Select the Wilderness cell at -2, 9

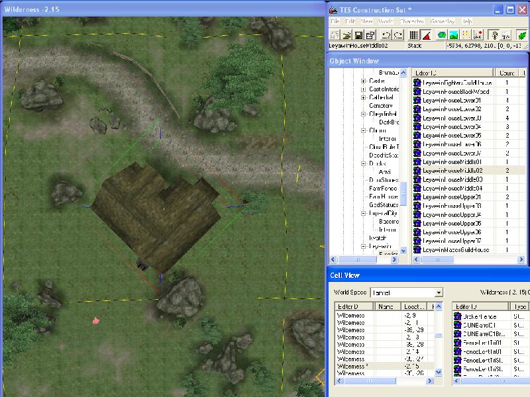coord(385,316)
